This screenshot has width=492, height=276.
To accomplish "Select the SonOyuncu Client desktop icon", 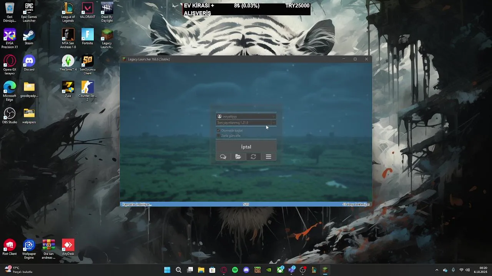I will pos(88,65).
